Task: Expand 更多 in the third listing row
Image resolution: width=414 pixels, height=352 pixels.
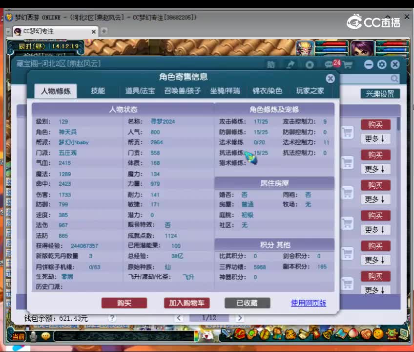Action: click(x=375, y=199)
